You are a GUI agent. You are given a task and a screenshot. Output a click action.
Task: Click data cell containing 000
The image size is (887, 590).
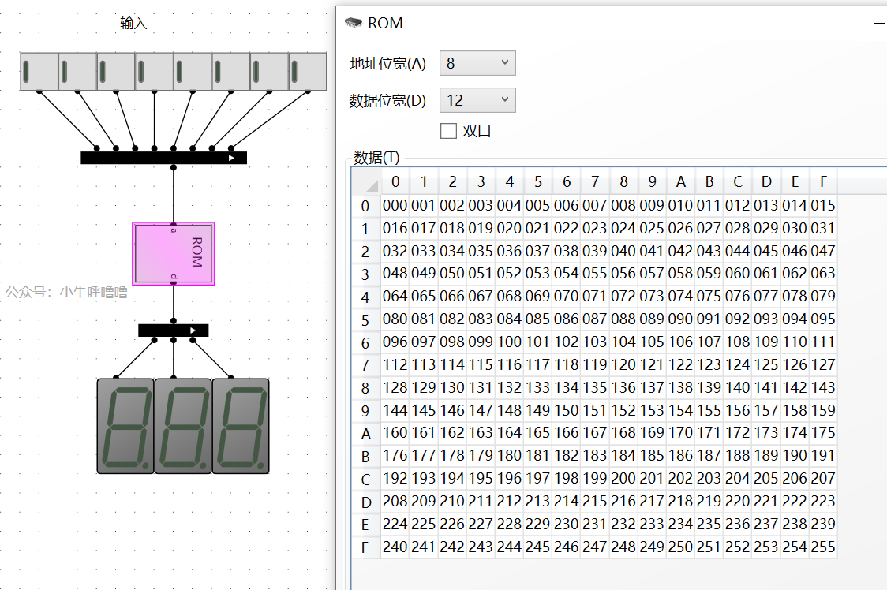395,206
